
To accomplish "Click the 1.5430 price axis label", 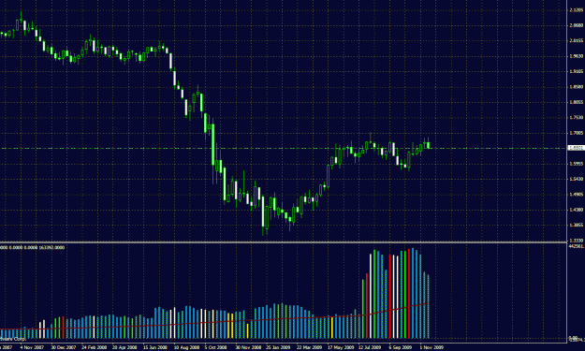I will [577, 179].
